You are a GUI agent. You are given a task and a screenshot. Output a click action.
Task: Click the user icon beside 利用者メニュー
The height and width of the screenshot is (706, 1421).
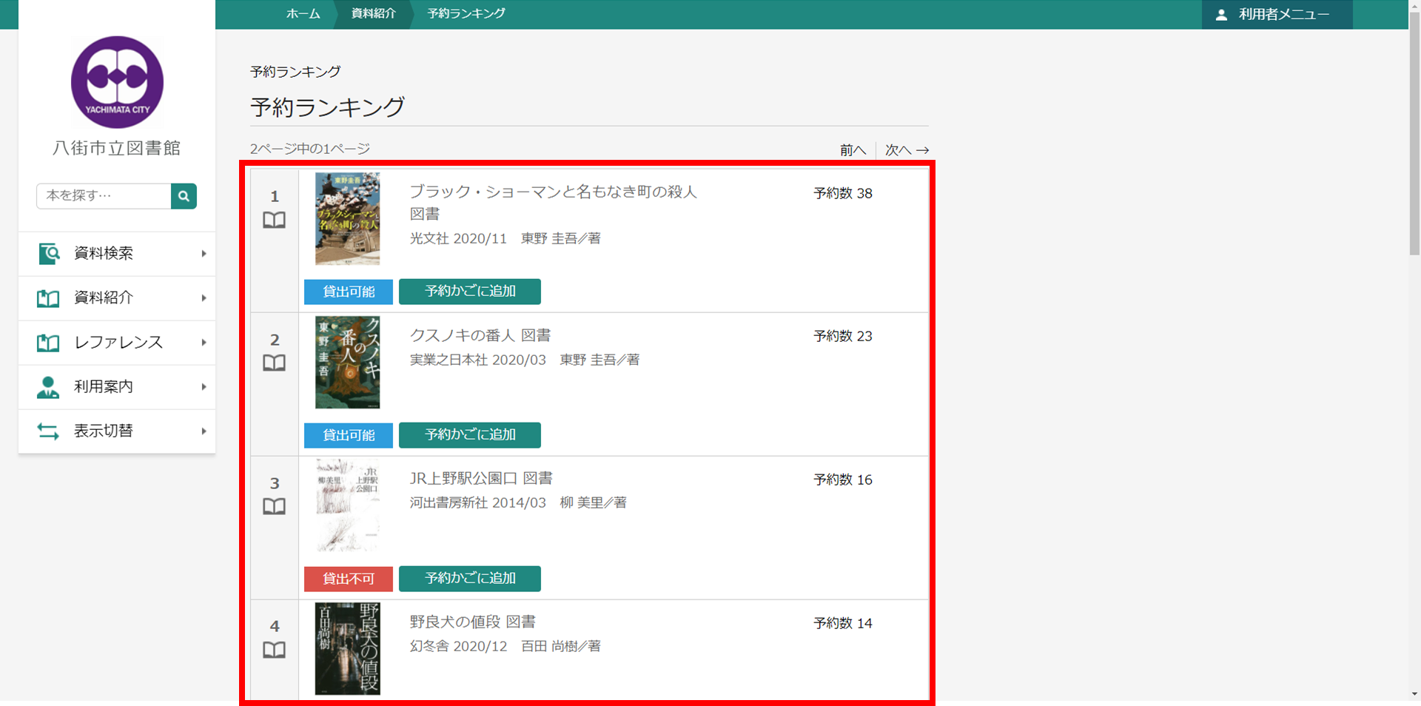pyautogui.click(x=1221, y=15)
